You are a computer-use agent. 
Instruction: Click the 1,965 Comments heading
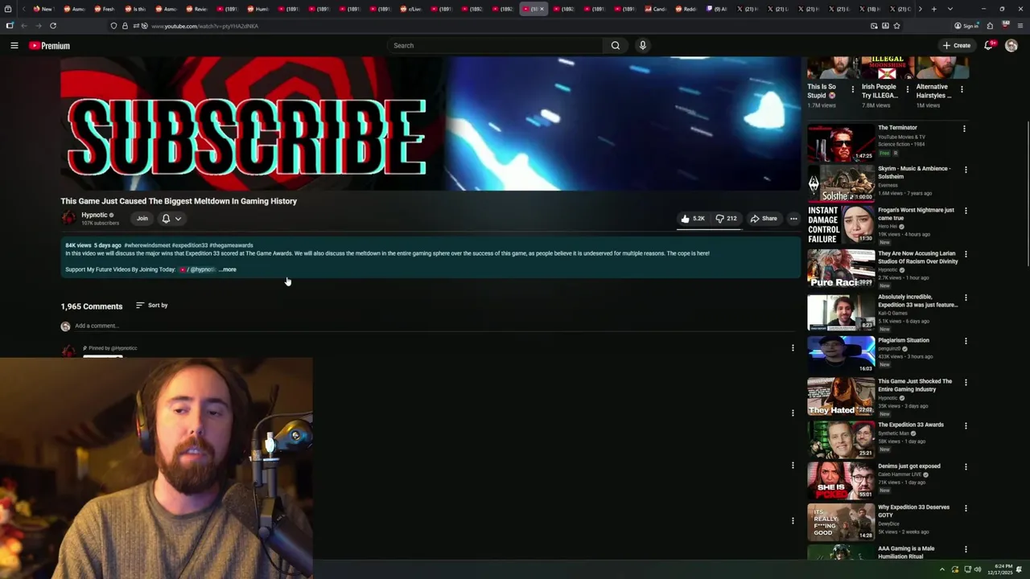(x=92, y=306)
